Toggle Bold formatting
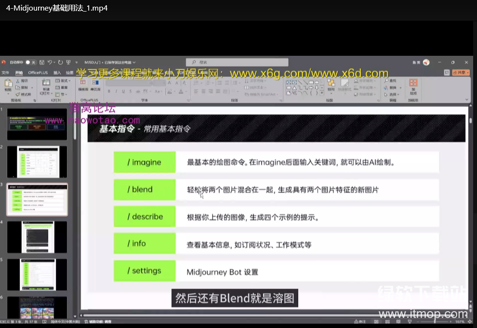The width and height of the screenshot is (477, 328). tap(109, 91)
